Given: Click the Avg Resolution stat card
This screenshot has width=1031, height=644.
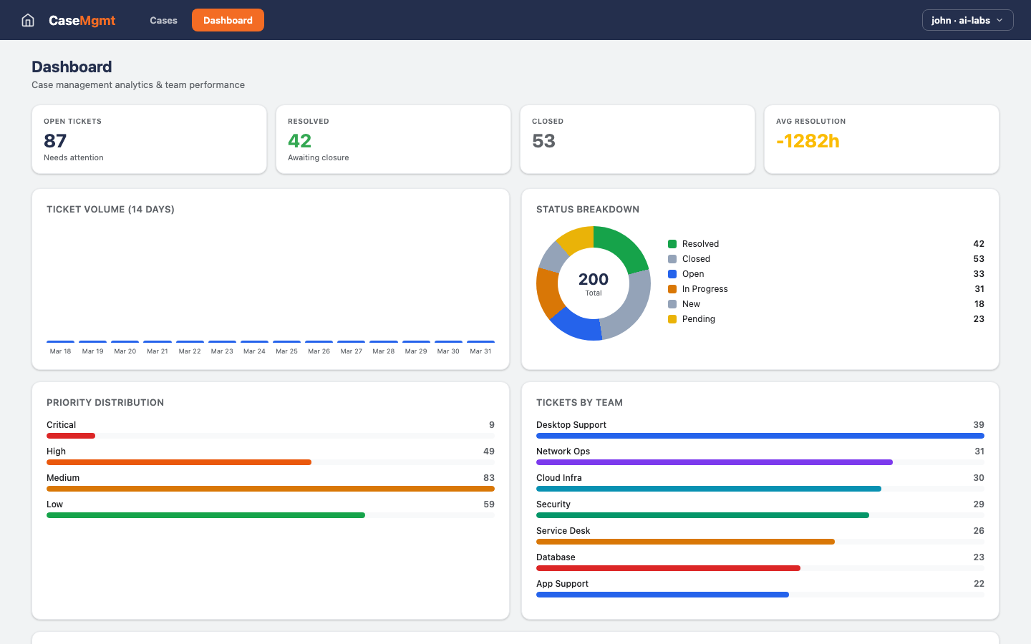Looking at the screenshot, I should coord(881,139).
